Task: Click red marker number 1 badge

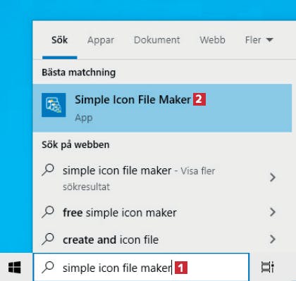Action: tap(181, 268)
